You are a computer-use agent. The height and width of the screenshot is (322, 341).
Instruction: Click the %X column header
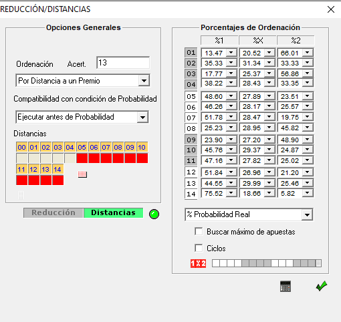click(257, 40)
